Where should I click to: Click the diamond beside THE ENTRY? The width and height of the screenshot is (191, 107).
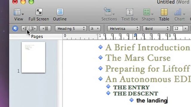[x=108, y=86]
